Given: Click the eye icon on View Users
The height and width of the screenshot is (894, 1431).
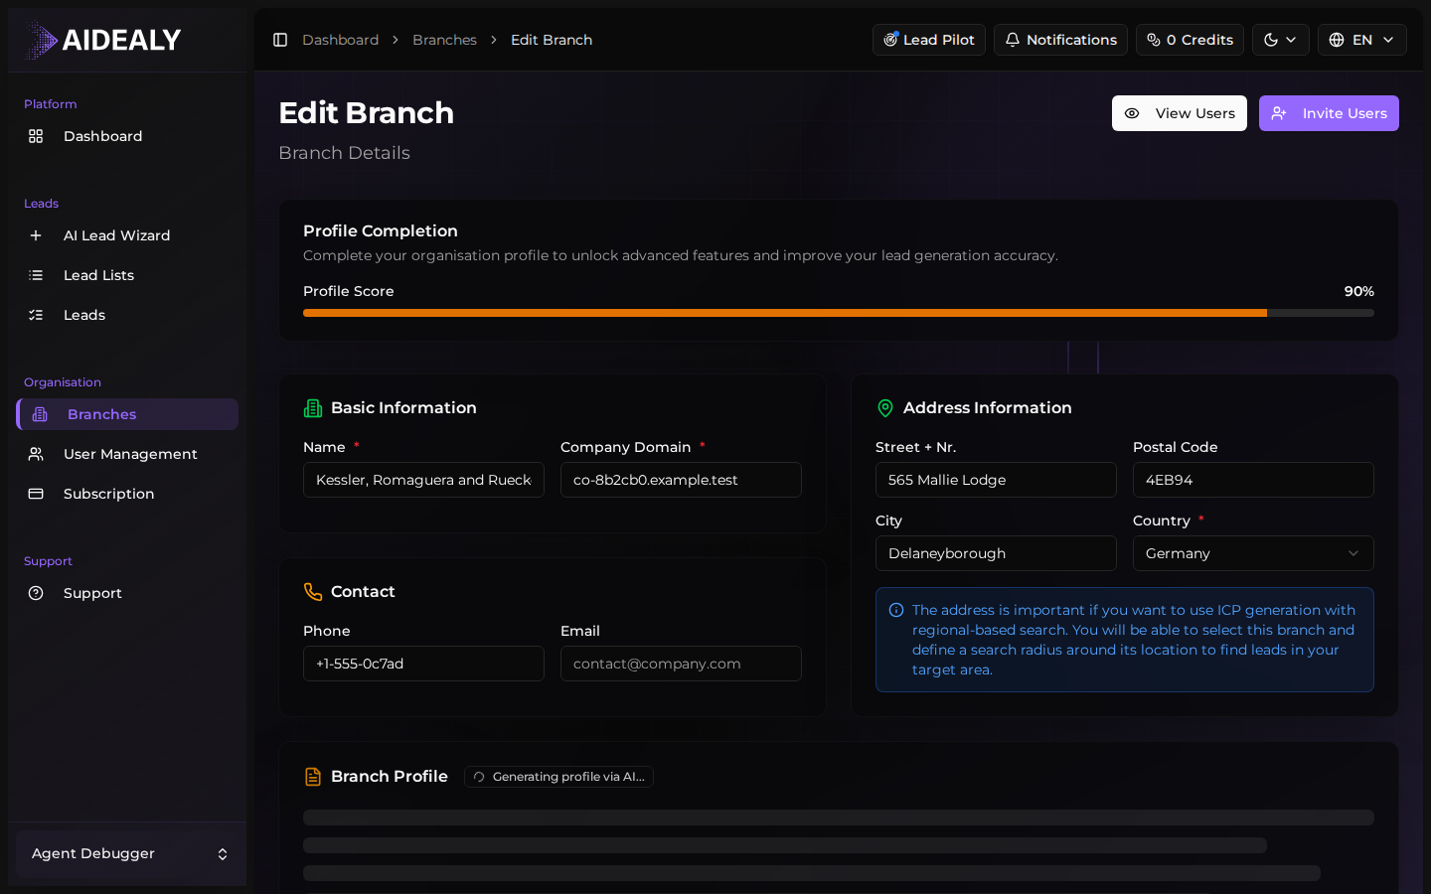Looking at the screenshot, I should coord(1132,113).
